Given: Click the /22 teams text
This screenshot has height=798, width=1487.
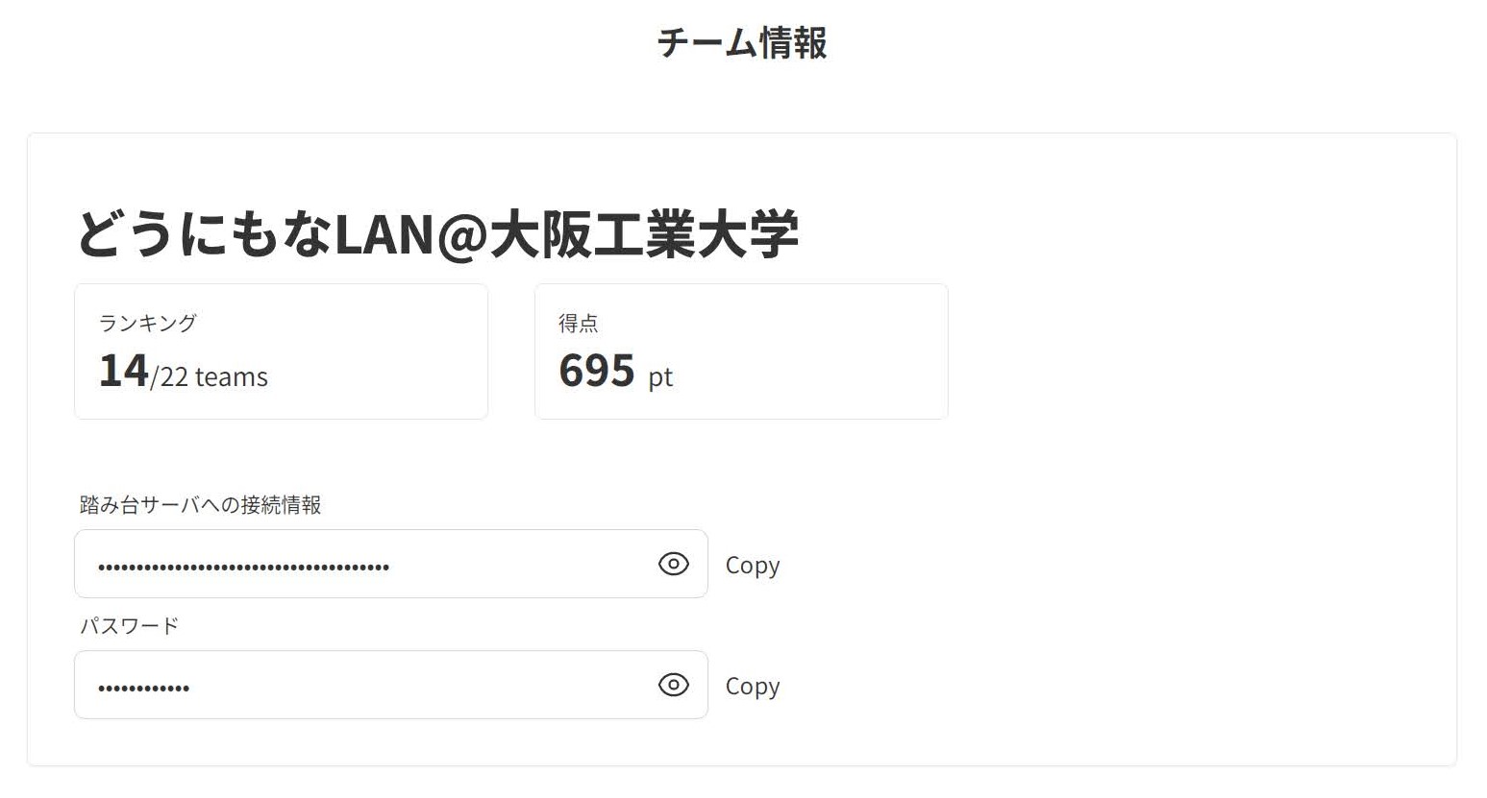Looking at the screenshot, I should [210, 376].
